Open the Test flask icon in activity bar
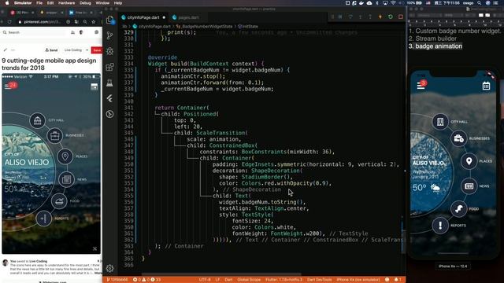This screenshot has width=504, height=283. [110, 83]
